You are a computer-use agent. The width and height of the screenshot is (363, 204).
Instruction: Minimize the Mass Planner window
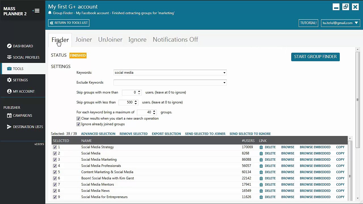click(336, 7)
